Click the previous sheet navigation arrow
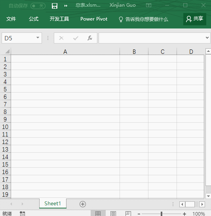Image resolution: width=211 pixels, height=216 pixels. 11,204
